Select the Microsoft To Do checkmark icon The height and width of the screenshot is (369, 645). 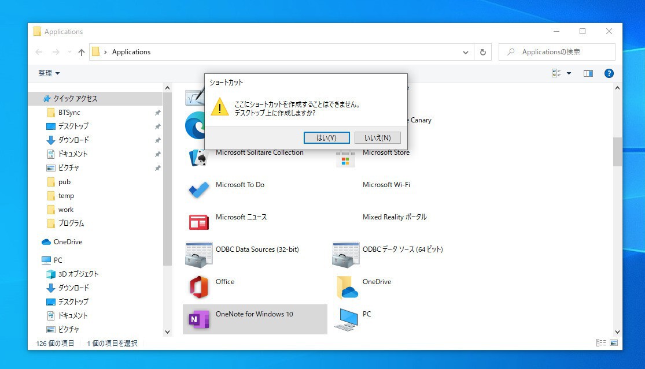pos(198,190)
